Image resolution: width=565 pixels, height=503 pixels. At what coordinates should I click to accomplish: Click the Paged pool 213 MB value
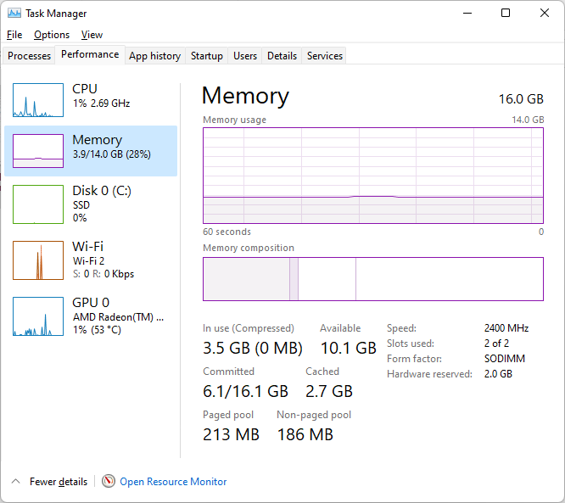pos(231,434)
